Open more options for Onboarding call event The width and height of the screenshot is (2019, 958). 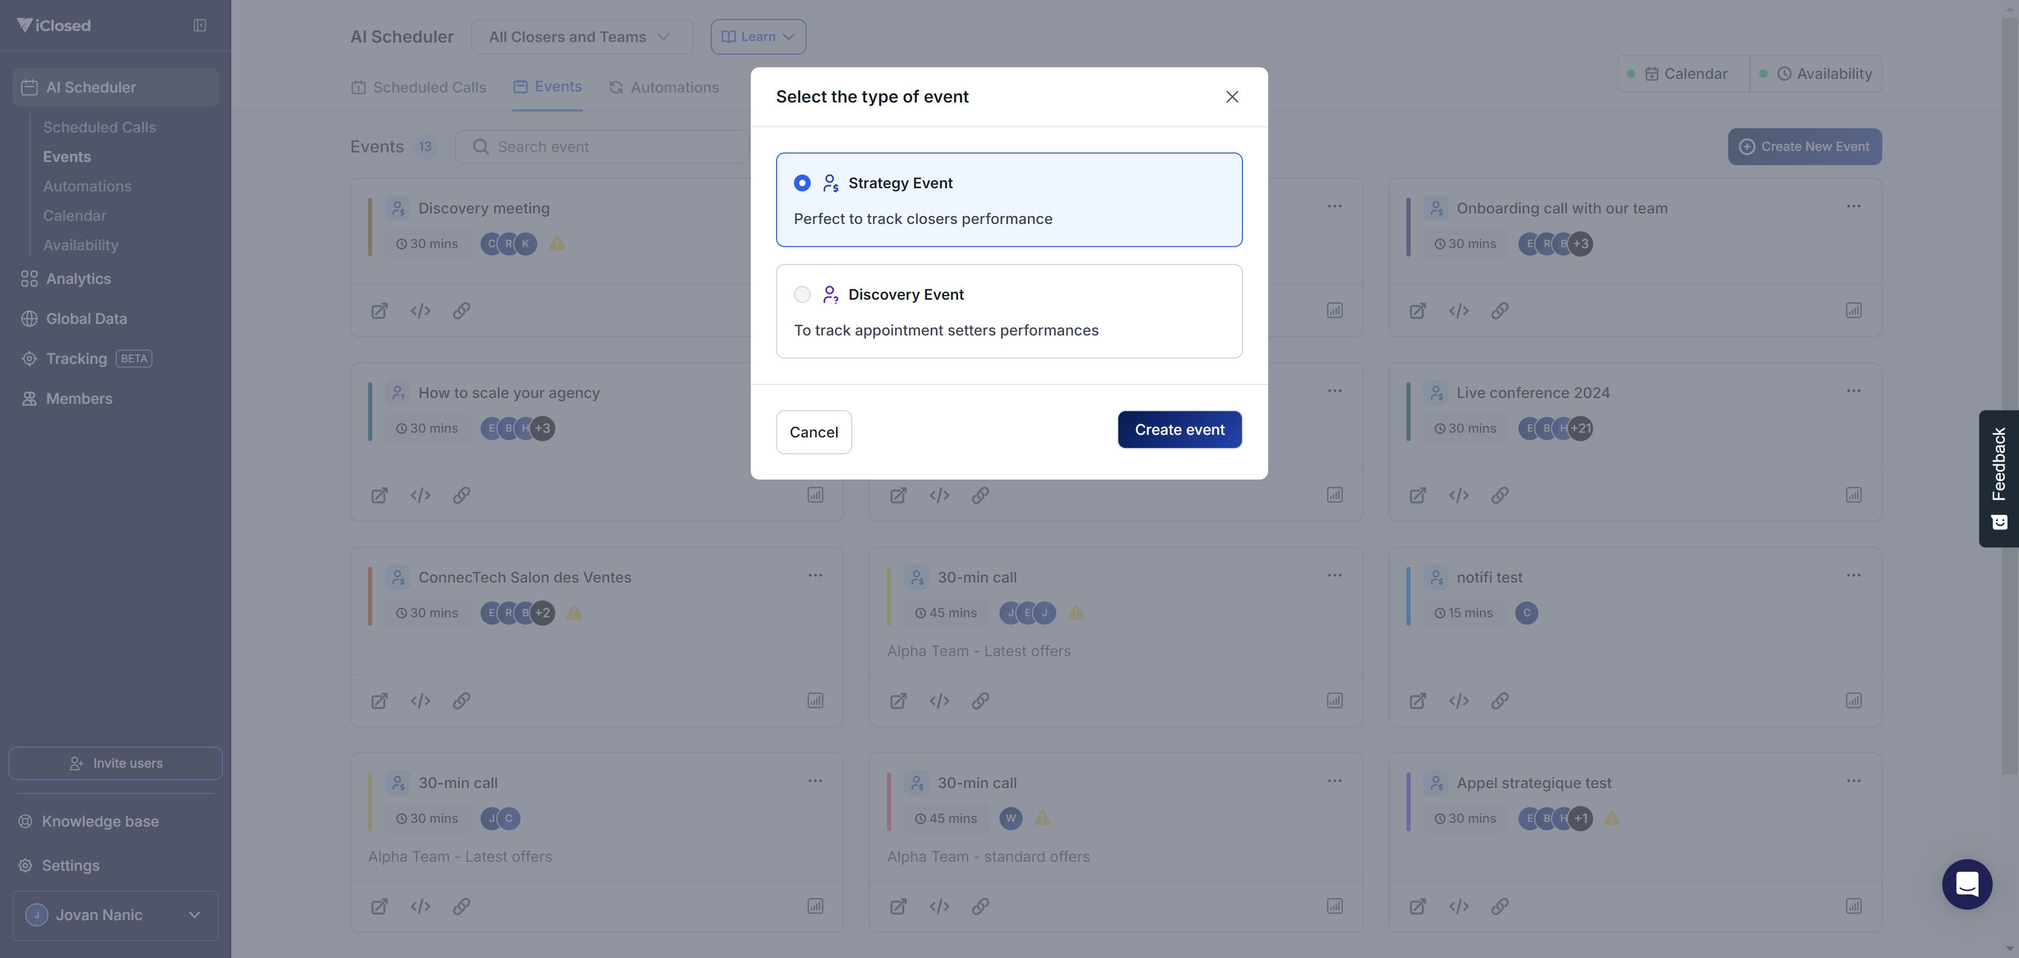[x=1853, y=206]
